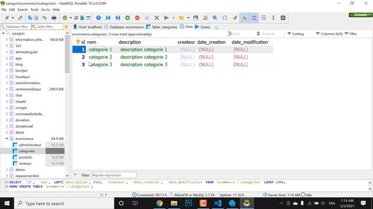Click the boxed X icon ending the toolbar
The width and height of the screenshot is (373, 209).
tap(283, 18)
